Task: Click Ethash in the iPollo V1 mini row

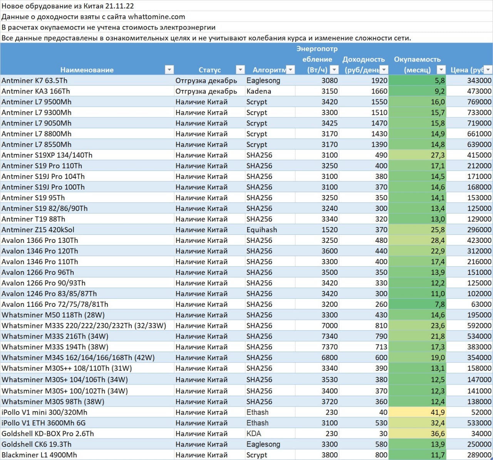Action: pyautogui.click(x=270, y=412)
